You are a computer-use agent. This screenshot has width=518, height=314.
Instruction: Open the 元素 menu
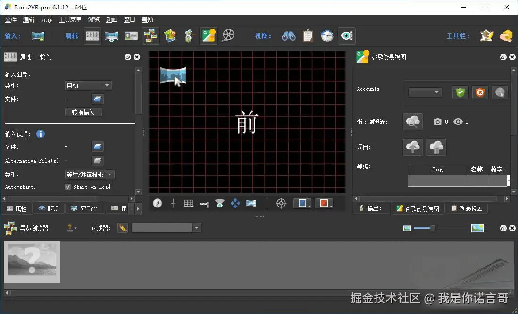[47, 20]
